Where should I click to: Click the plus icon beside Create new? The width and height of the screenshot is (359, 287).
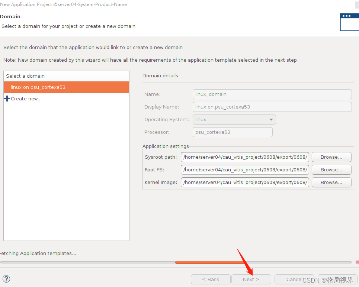point(7,99)
